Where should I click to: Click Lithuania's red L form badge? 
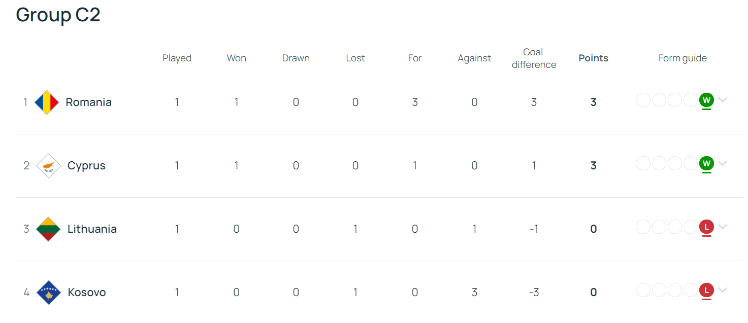706,227
